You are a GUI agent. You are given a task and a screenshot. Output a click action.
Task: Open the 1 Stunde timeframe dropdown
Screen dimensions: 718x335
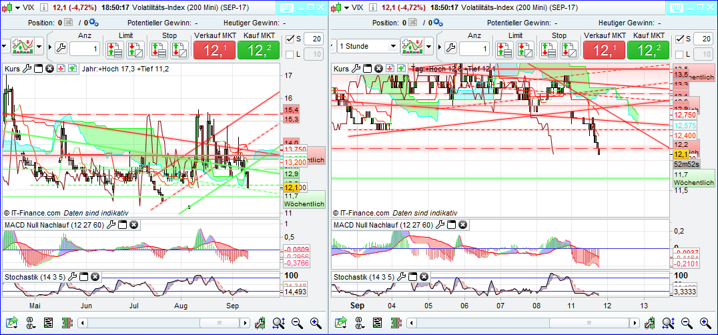point(368,46)
